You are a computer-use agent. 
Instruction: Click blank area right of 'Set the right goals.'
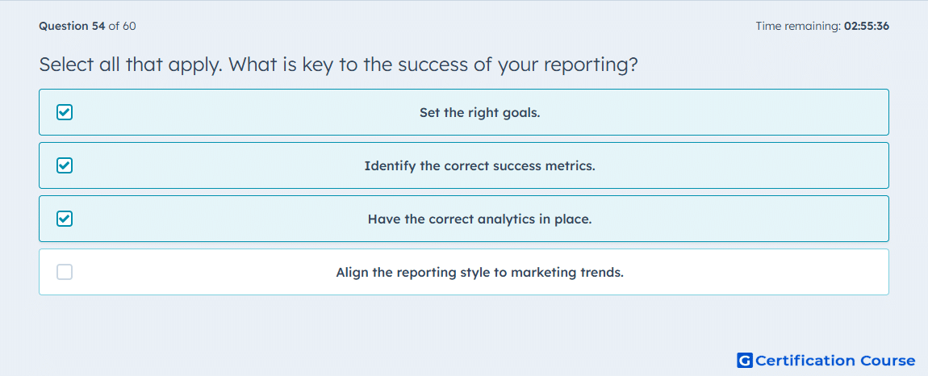tap(710, 112)
